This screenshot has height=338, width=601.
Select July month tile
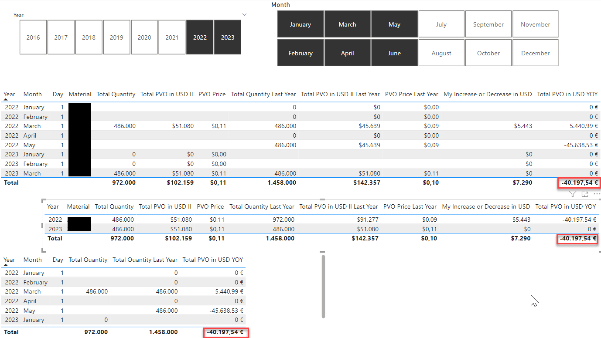(441, 24)
